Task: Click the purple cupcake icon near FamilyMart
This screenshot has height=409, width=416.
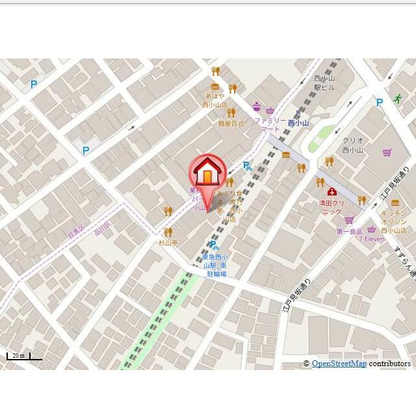Action: pyautogui.click(x=257, y=106)
